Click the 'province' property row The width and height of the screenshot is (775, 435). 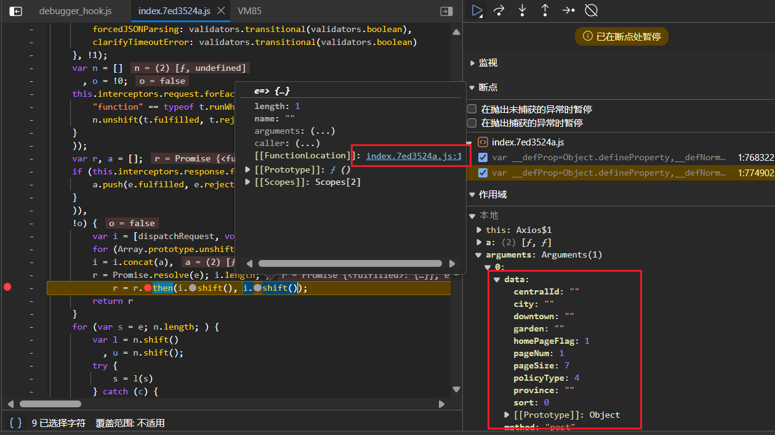(x=544, y=390)
